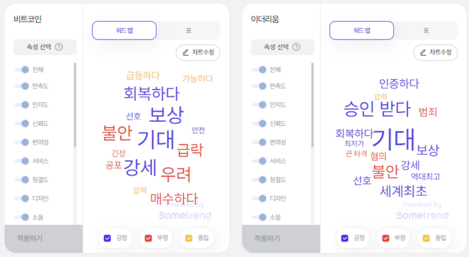The height and width of the screenshot is (257, 469).
Task: Uncheck 긍정 checkbox under Ethereum word map
Action: coord(344,238)
